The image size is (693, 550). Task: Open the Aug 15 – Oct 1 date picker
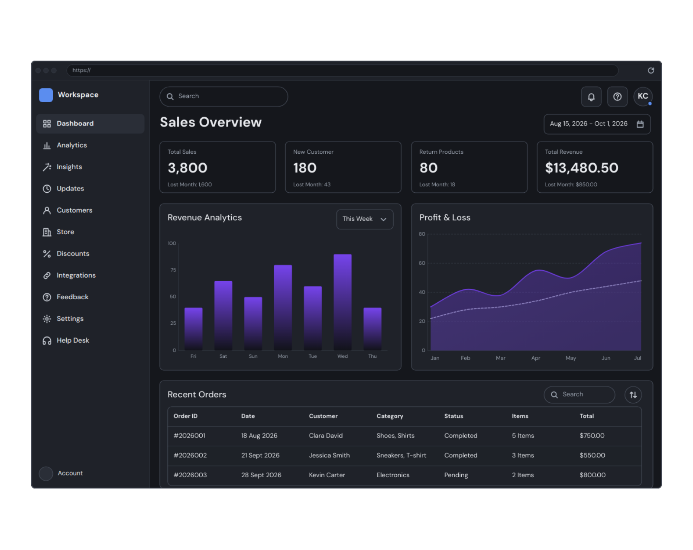click(597, 124)
